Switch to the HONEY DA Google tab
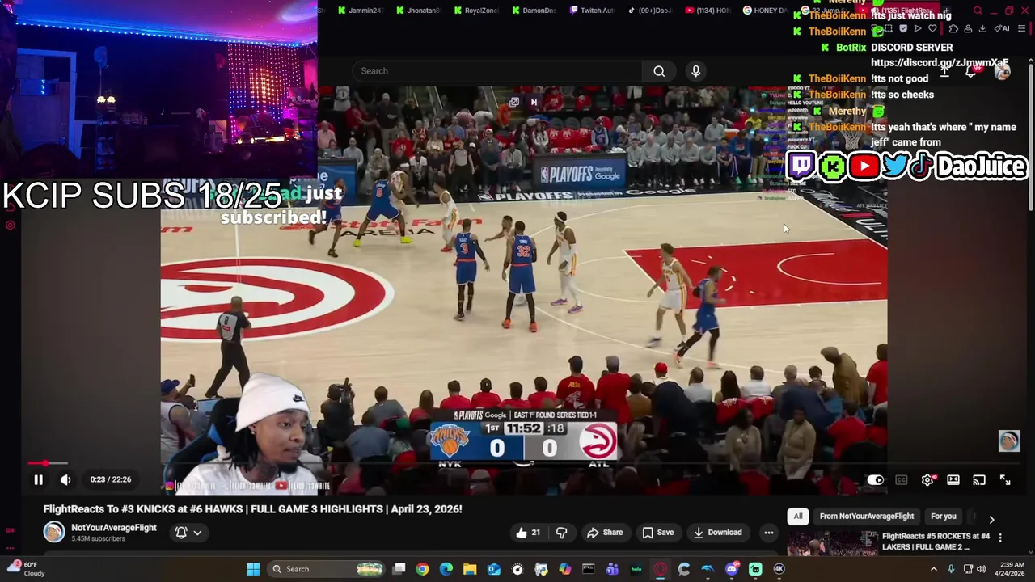The image size is (1035, 582). tap(765, 11)
